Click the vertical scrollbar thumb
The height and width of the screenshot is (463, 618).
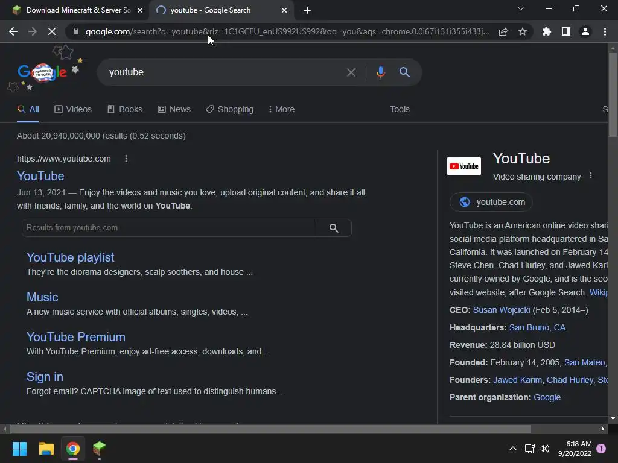[613, 95]
